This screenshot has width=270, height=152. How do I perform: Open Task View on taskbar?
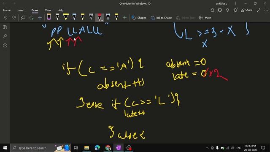pyautogui.click(x=76, y=148)
